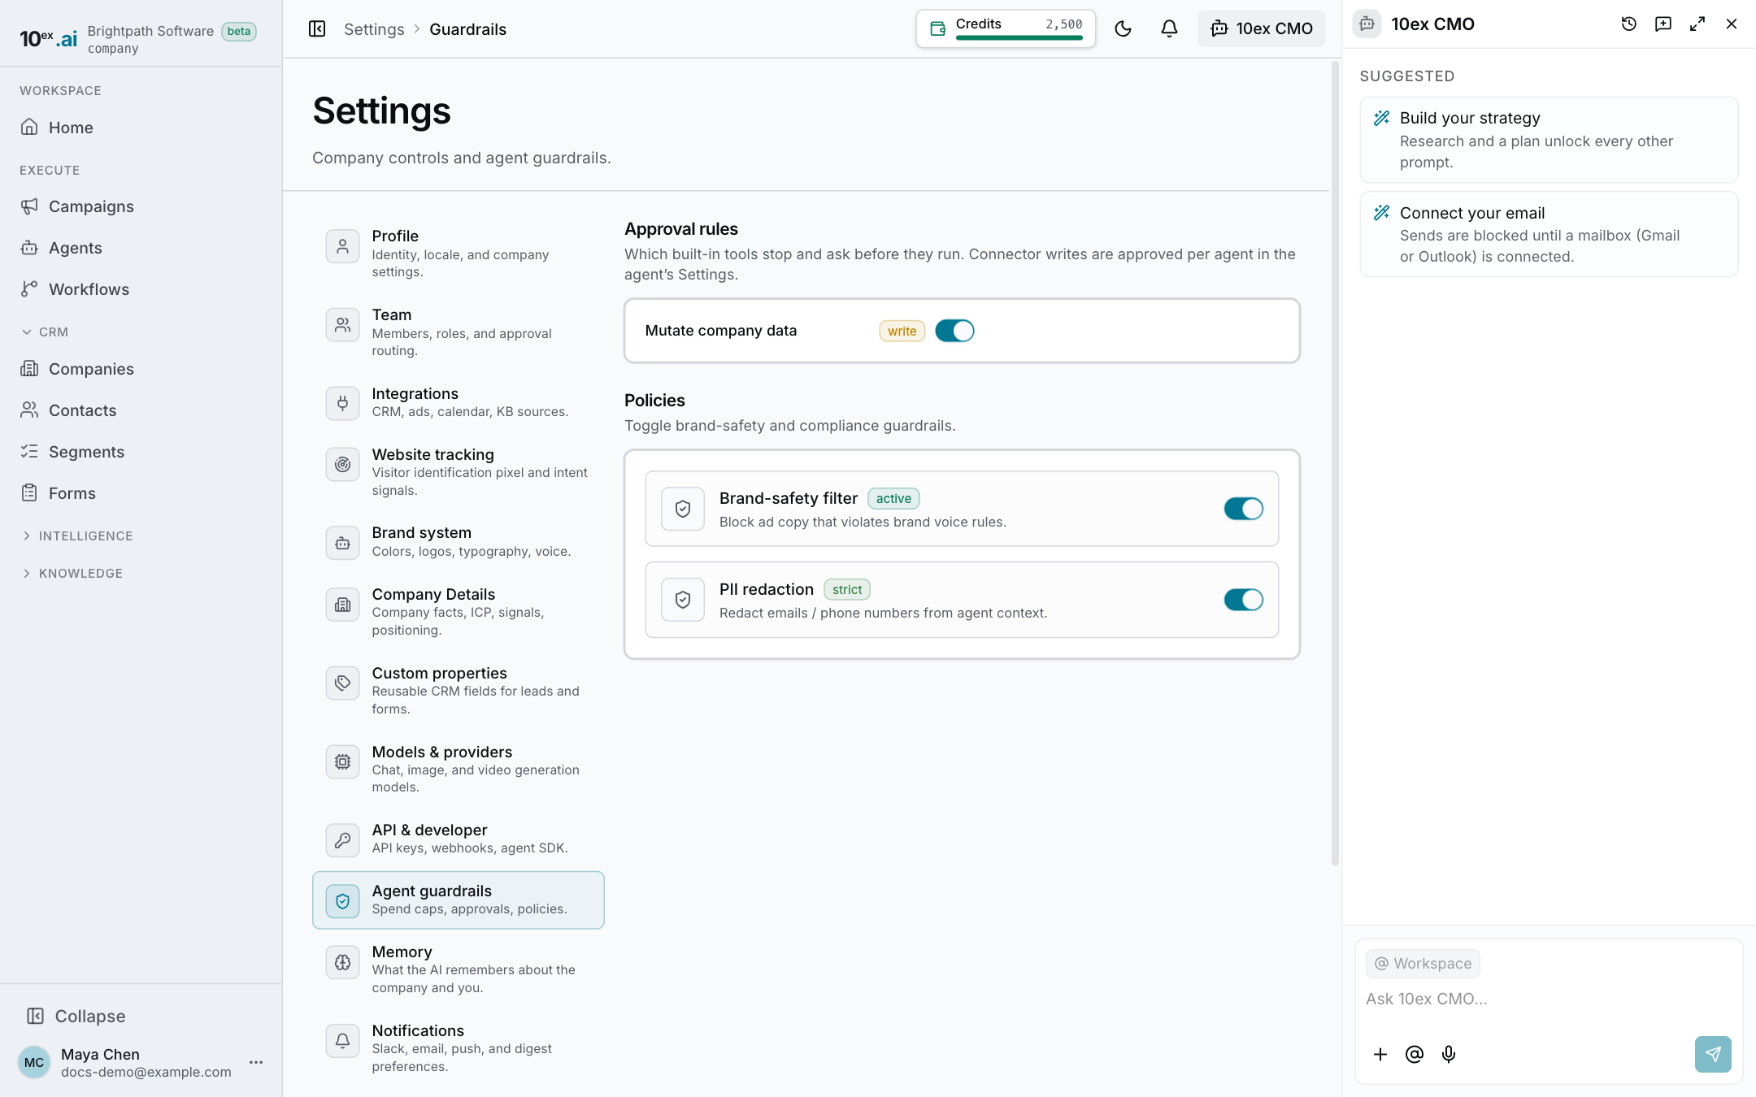Select Agent guardrails settings section
The height and width of the screenshot is (1097, 1756).
point(459,900)
